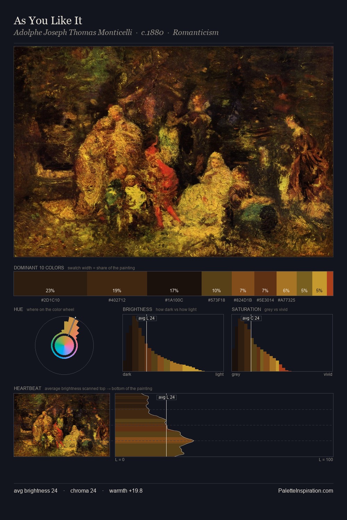This screenshot has height=520, width=347.
Task: Click hex code #573F18
Action: (x=217, y=300)
